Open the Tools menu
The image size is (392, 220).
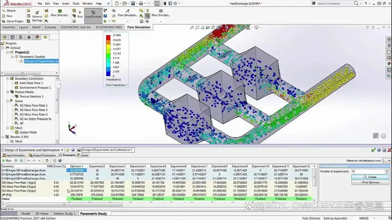click(x=76, y=3)
